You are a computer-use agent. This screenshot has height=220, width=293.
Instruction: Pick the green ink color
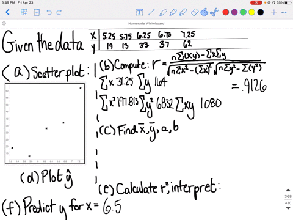coord(243,12)
